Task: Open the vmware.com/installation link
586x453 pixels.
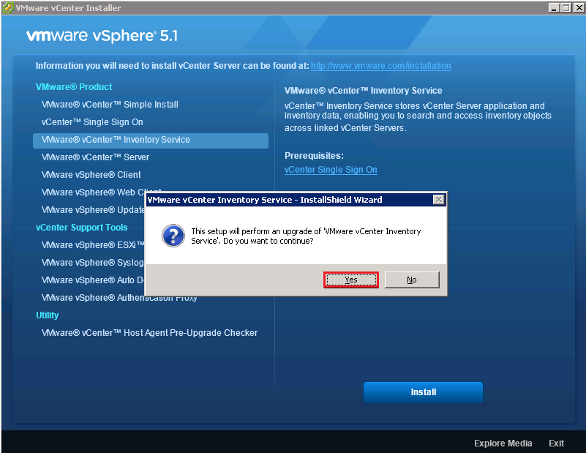Action: coord(380,66)
